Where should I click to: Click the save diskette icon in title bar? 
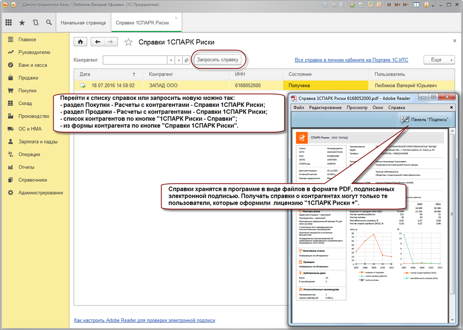tap(324, 5)
